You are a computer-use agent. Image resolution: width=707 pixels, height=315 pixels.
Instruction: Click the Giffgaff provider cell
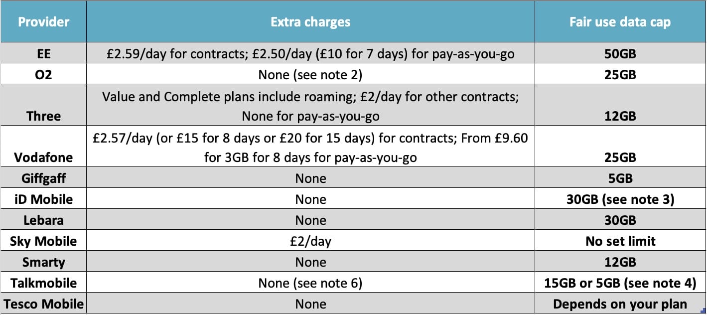pos(43,178)
